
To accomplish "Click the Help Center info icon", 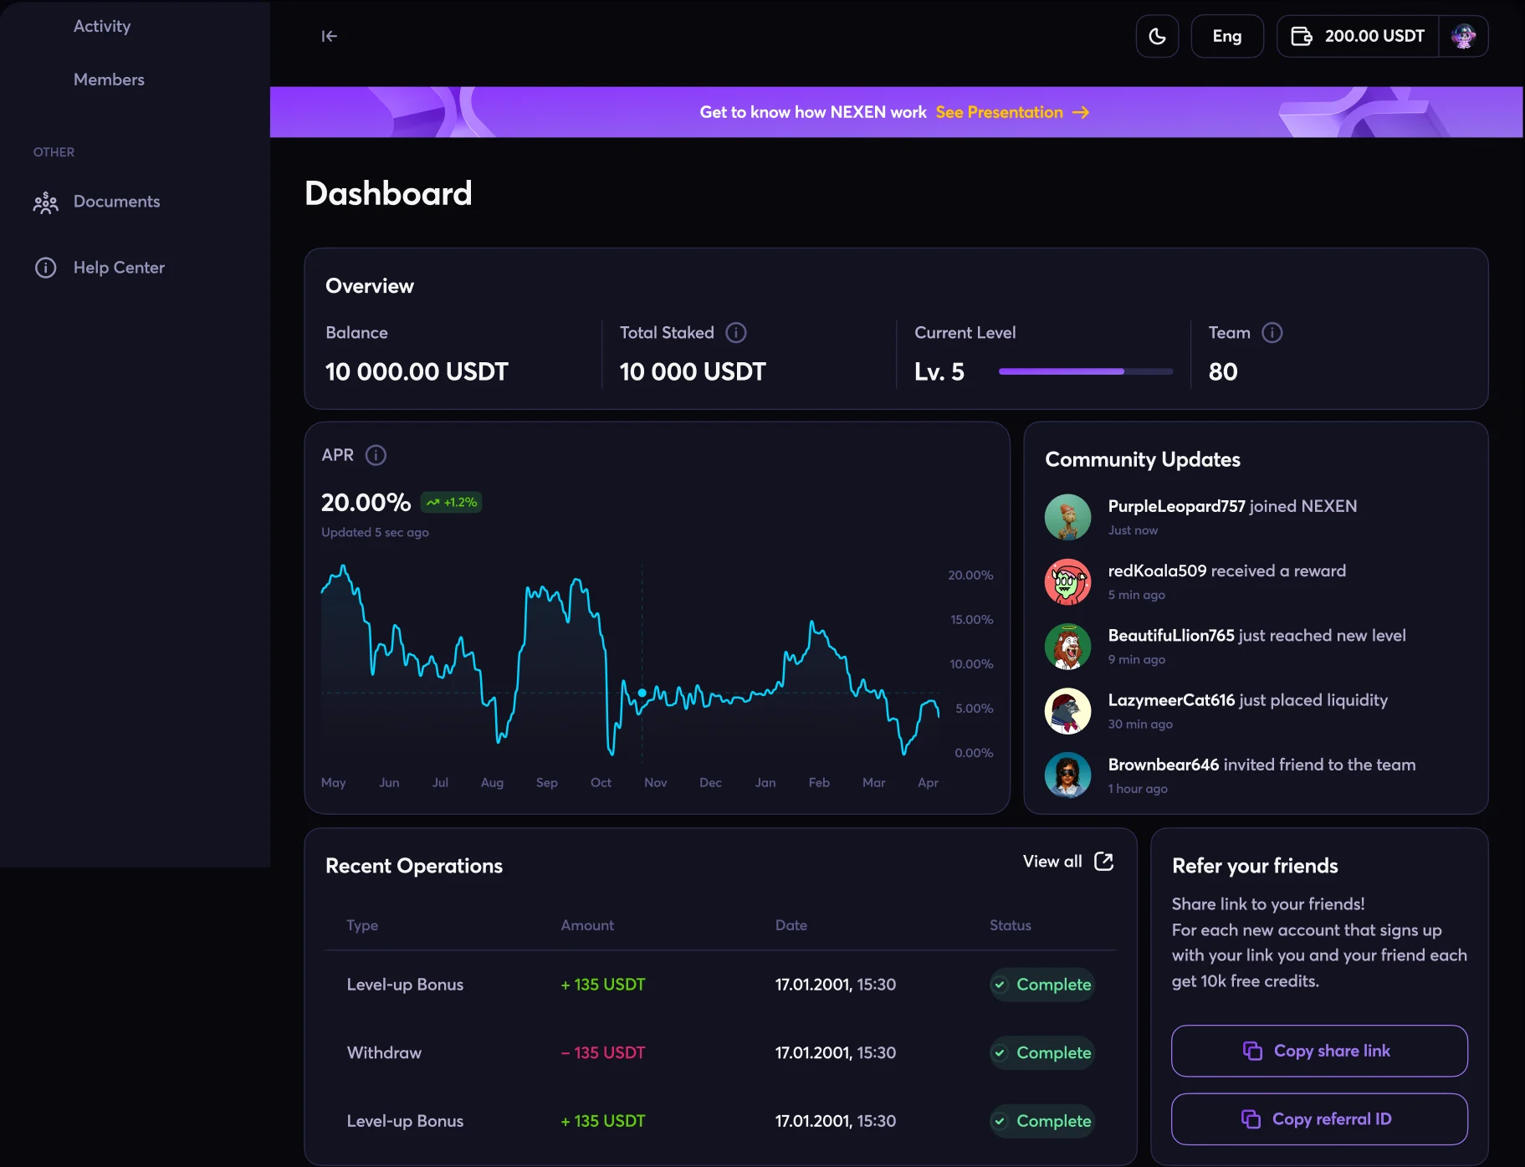I will [x=45, y=268].
